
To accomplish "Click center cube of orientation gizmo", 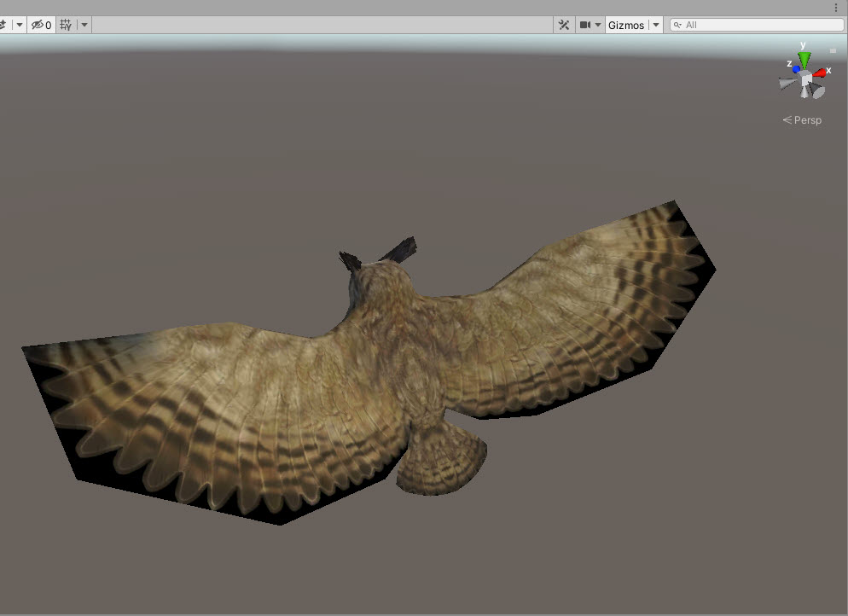I will click(806, 79).
